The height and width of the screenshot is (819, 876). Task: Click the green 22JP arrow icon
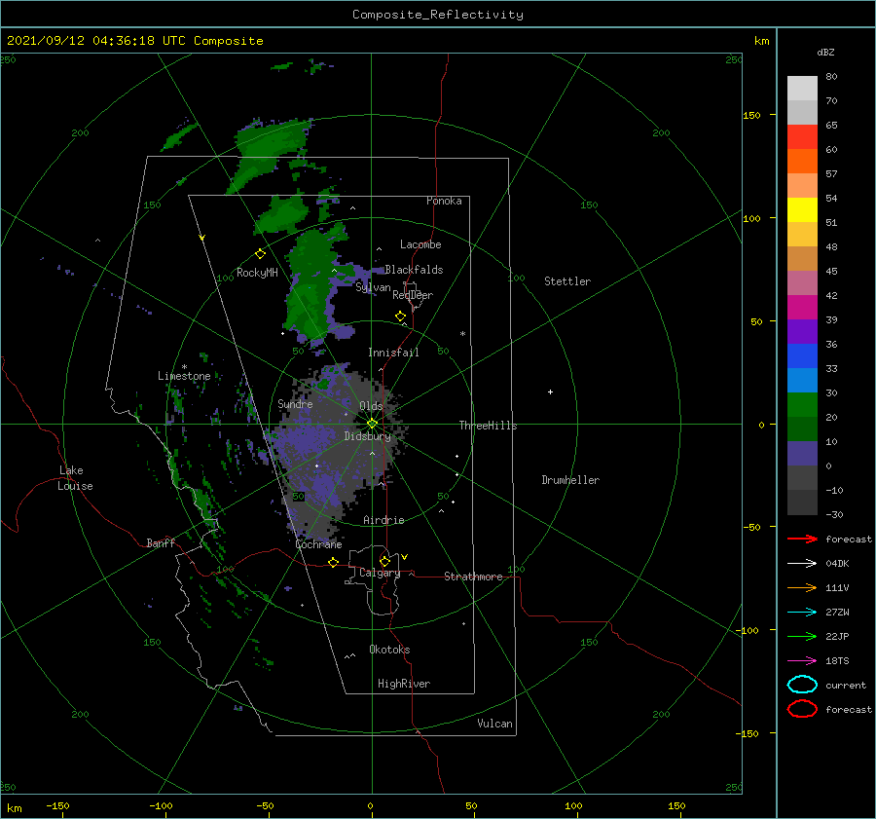pos(802,636)
